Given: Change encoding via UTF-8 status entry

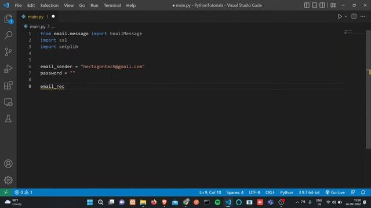Looking at the screenshot, I should 254,192.
